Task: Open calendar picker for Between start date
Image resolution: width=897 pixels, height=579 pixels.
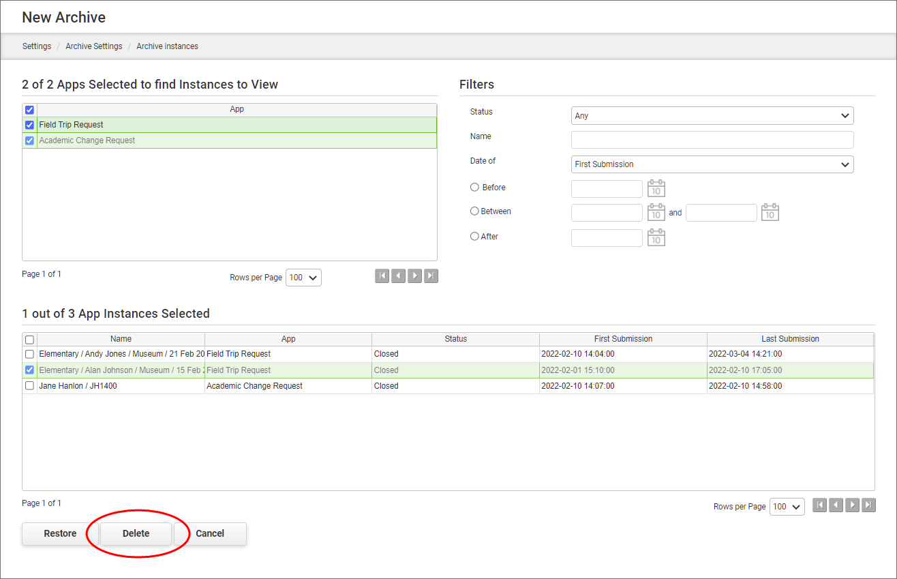Action: 656,213
